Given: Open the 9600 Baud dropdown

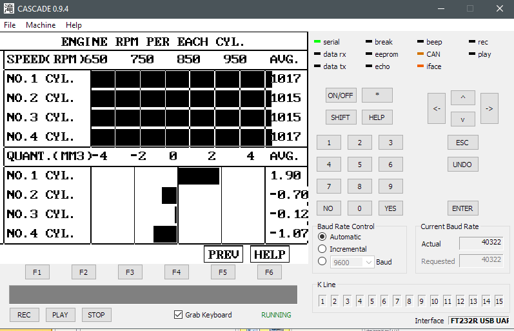Looking at the screenshot, I should (352, 262).
